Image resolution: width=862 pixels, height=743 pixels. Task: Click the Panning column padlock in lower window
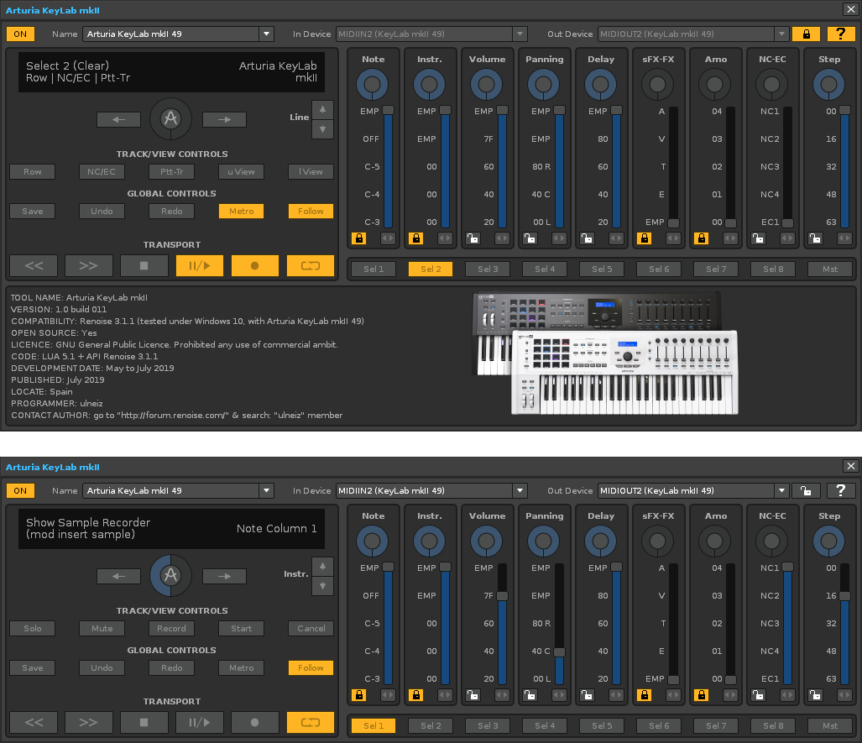point(530,695)
